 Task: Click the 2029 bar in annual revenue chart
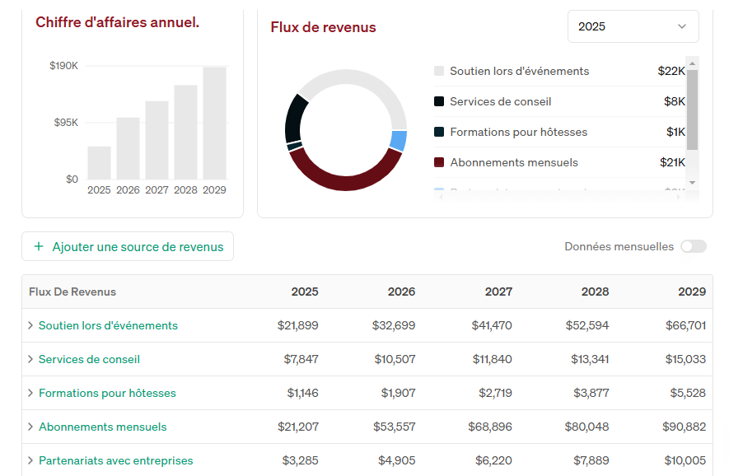(x=214, y=124)
